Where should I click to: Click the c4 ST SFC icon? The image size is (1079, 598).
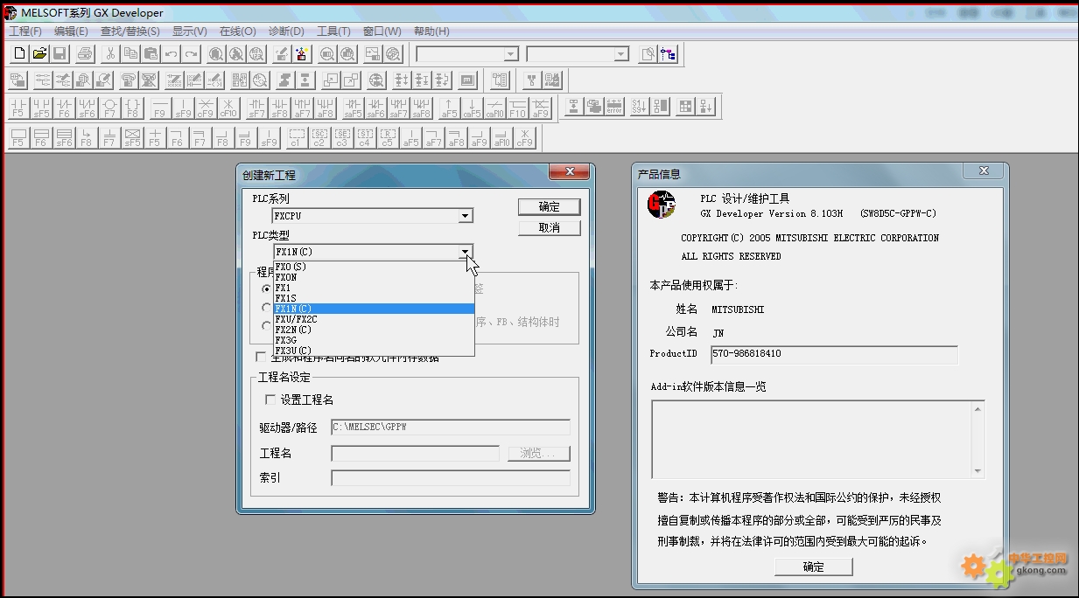[365, 137]
